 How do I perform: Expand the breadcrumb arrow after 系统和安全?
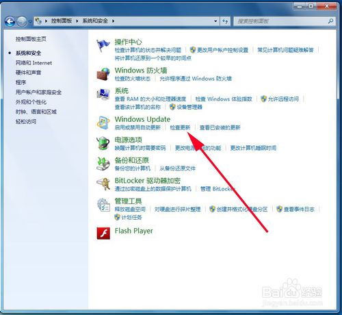[x=113, y=21]
